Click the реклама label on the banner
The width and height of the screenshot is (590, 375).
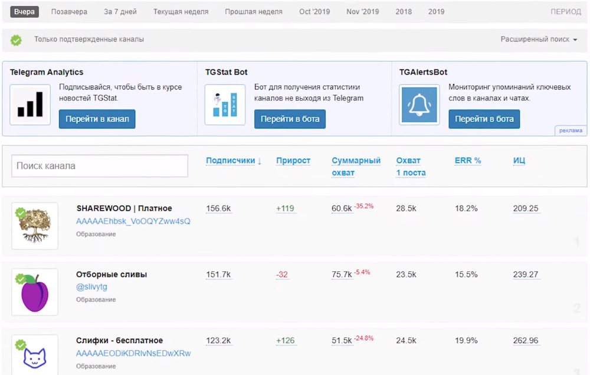tap(571, 131)
